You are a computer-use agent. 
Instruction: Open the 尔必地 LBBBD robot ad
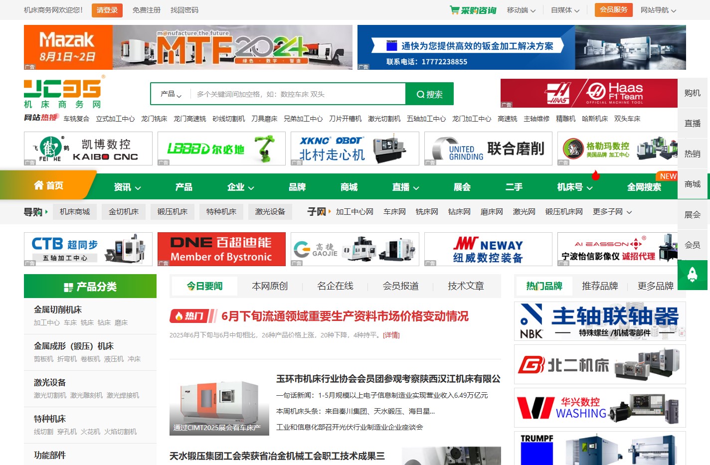(x=221, y=149)
